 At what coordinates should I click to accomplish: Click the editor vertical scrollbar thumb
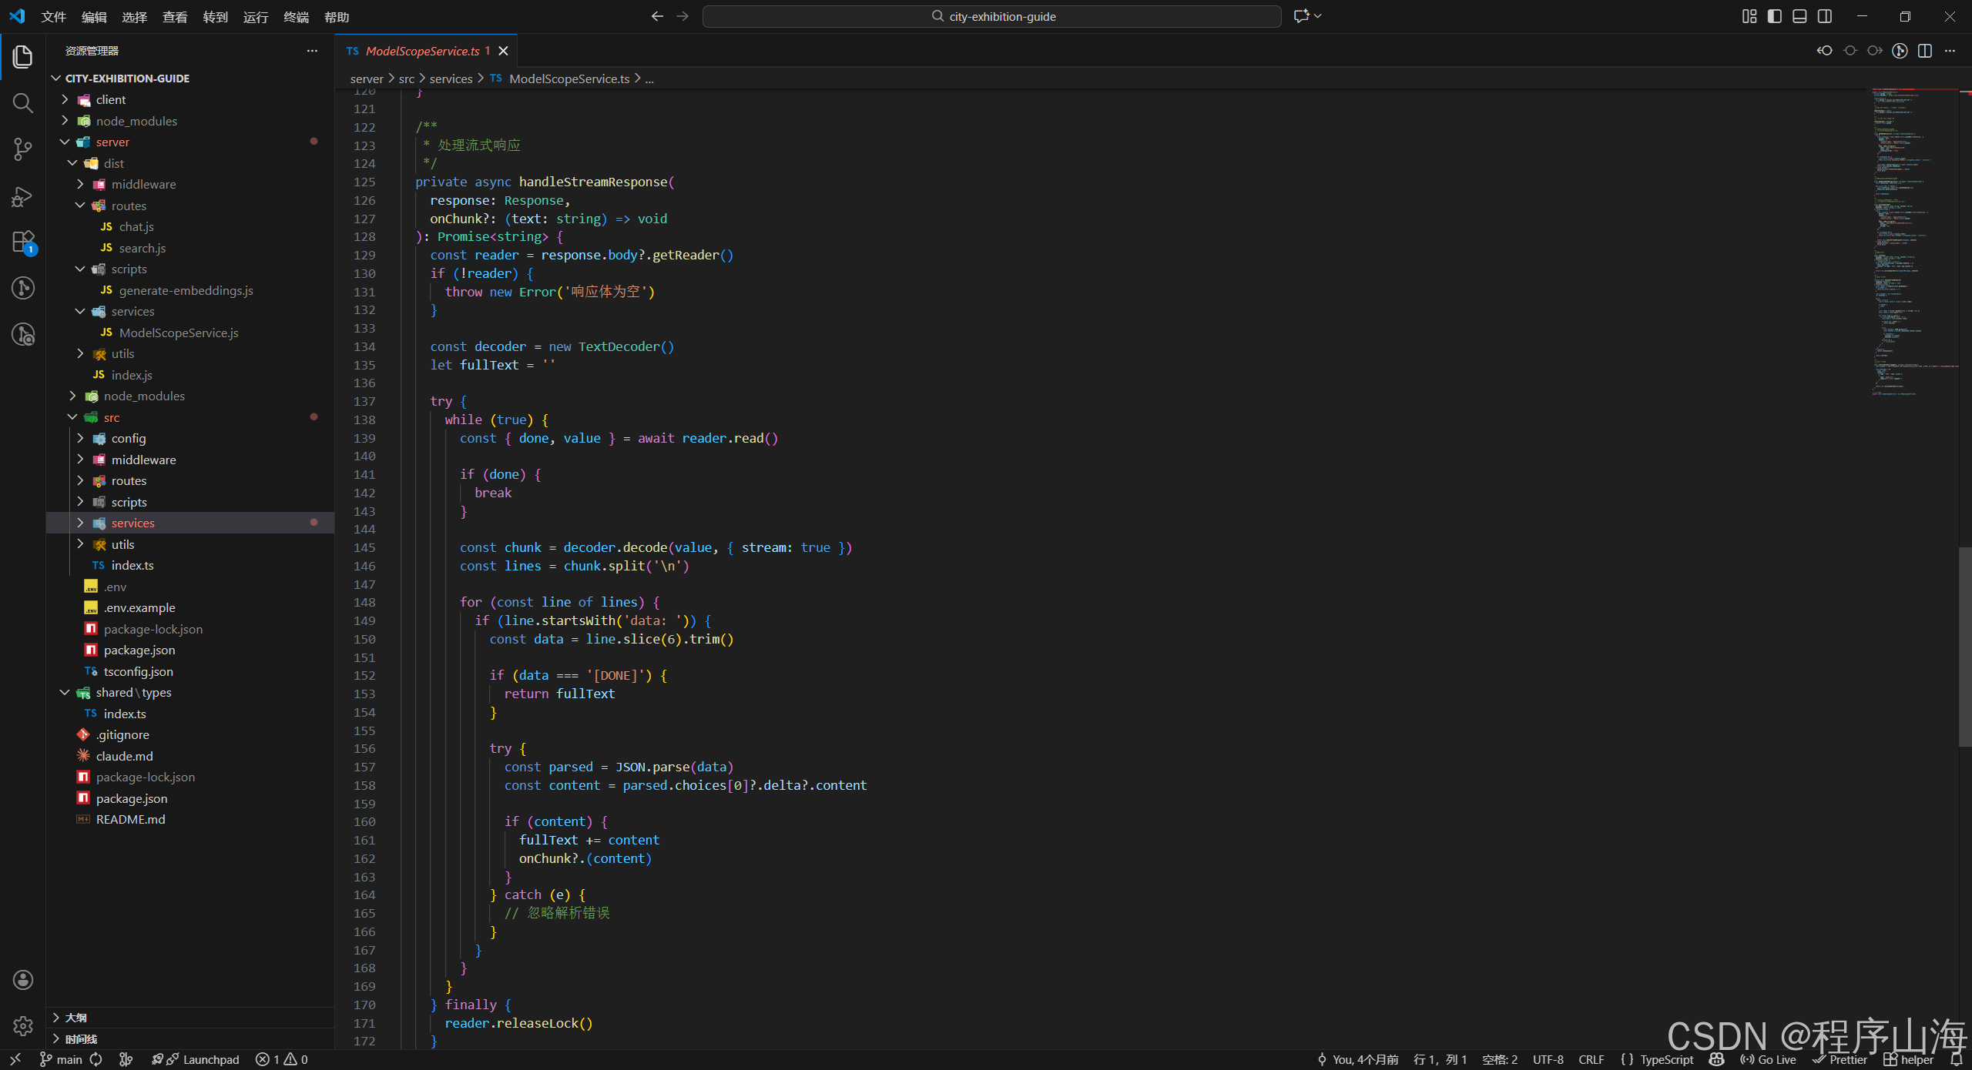click(x=1965, y=647)
